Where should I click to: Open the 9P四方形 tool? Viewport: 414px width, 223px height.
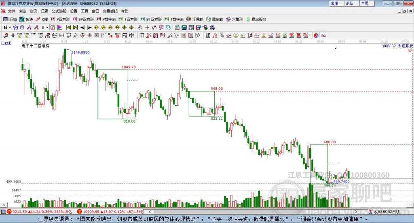83,19
